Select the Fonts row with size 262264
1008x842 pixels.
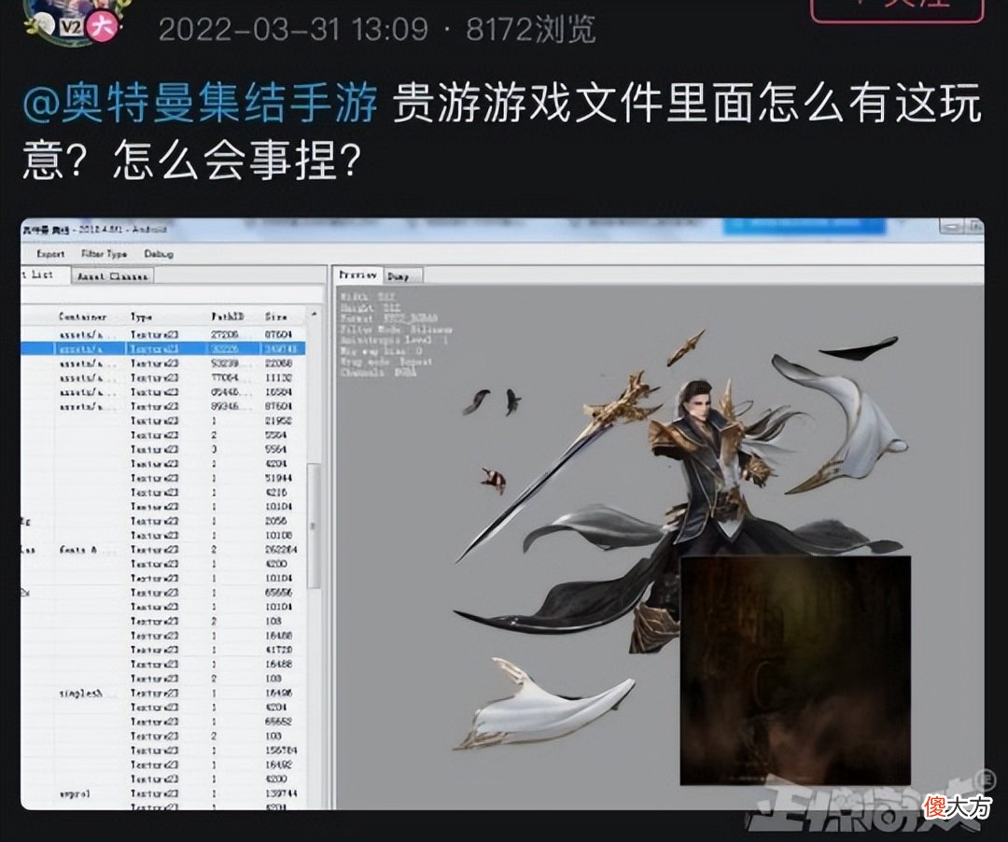(x=163, y=550)
